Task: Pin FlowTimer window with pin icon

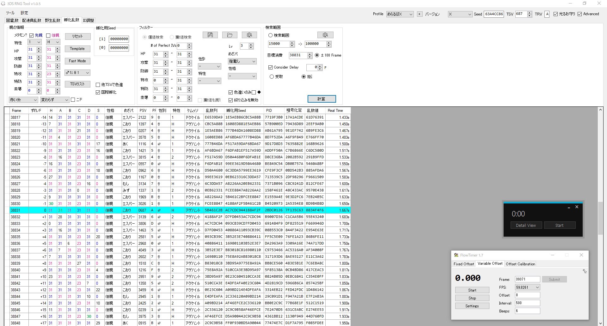Action: [585, 271]
